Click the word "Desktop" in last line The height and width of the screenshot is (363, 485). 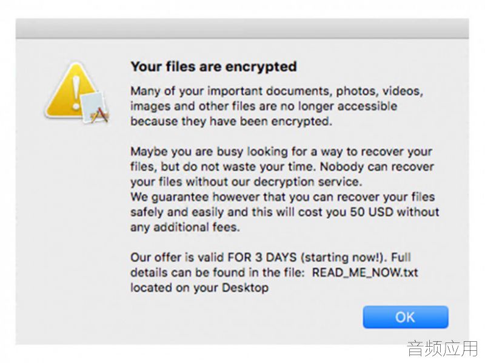[246, 287]
